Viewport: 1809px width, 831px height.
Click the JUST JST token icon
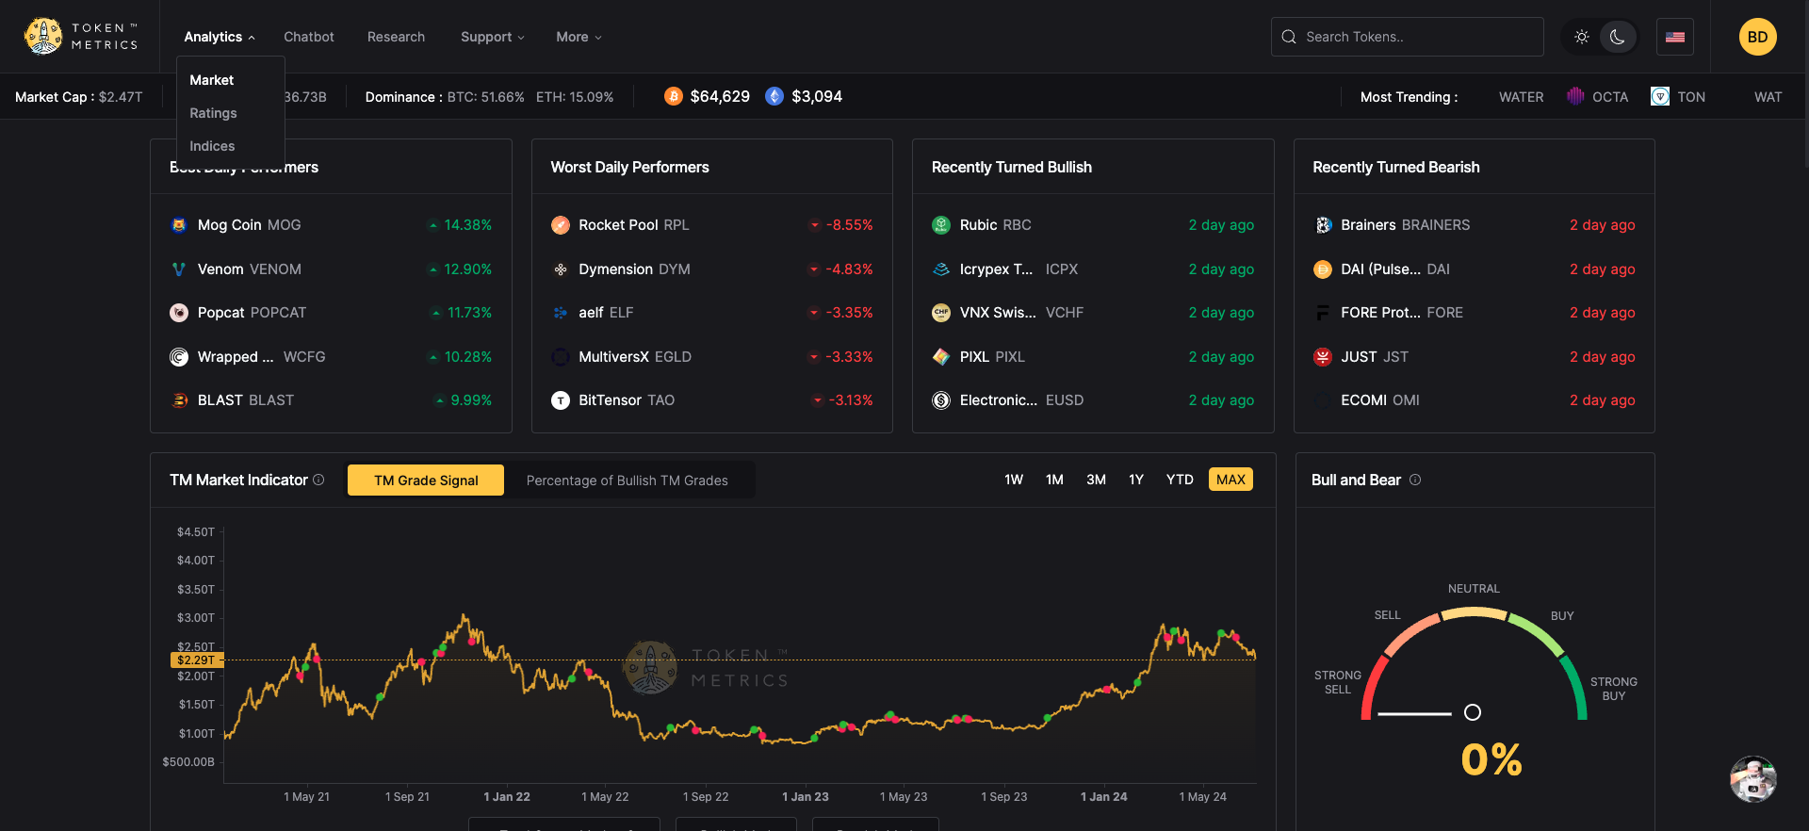click(x=1323, y=357)
